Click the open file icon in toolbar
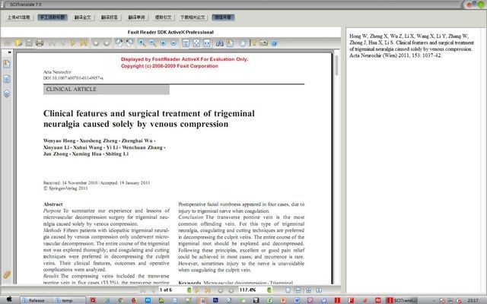This screenshot has height=304, width=487. point(18,43)
